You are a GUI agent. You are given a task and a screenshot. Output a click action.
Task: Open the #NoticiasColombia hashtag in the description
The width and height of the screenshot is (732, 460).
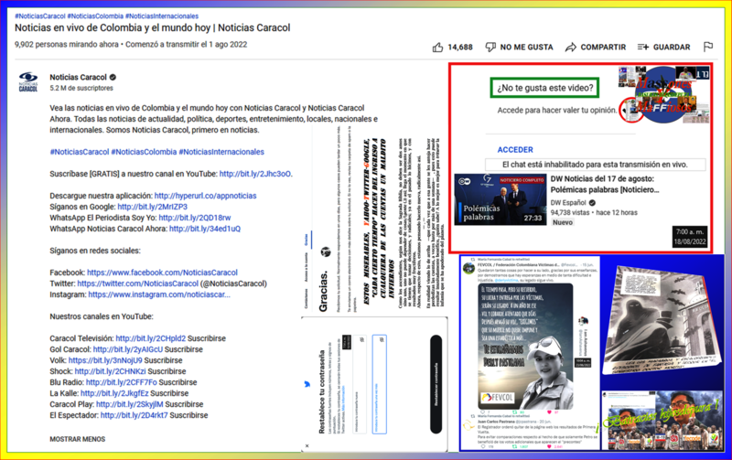(x=144, y=152)
